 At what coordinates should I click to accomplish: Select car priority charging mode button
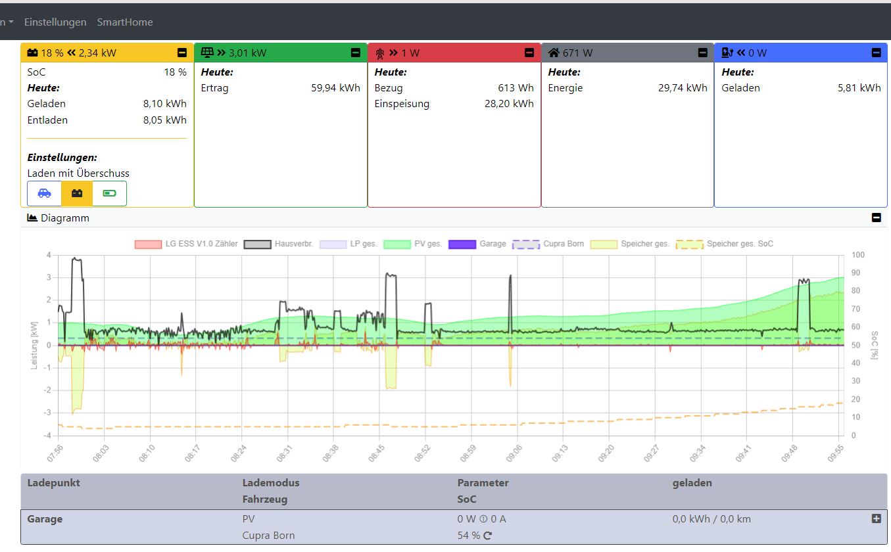tap(44, 193)
